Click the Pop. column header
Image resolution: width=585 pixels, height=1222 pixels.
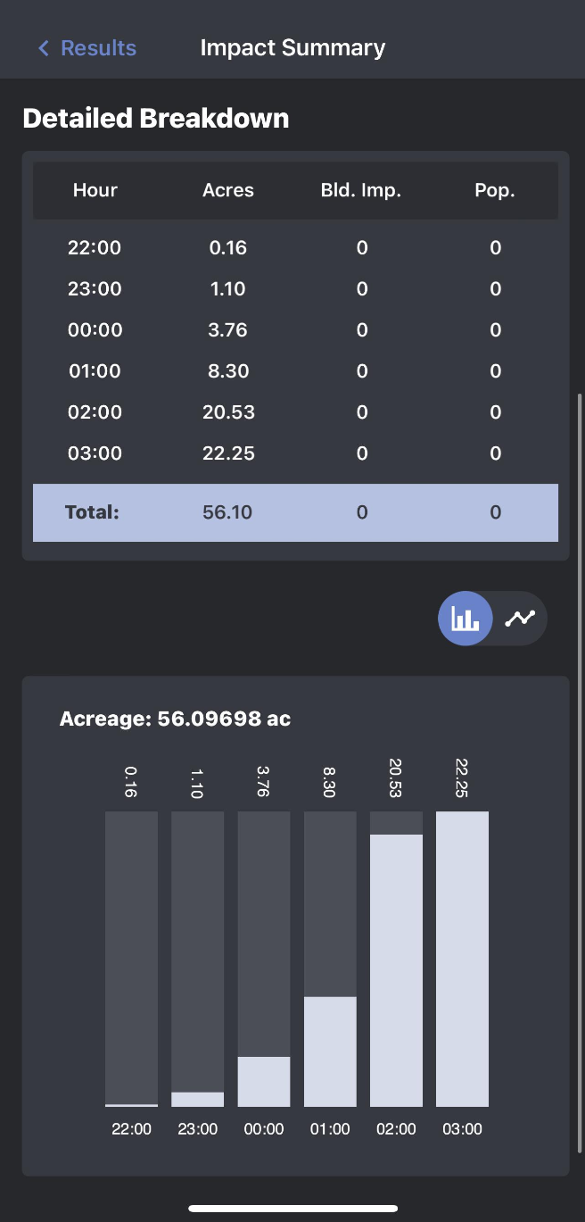495,190
